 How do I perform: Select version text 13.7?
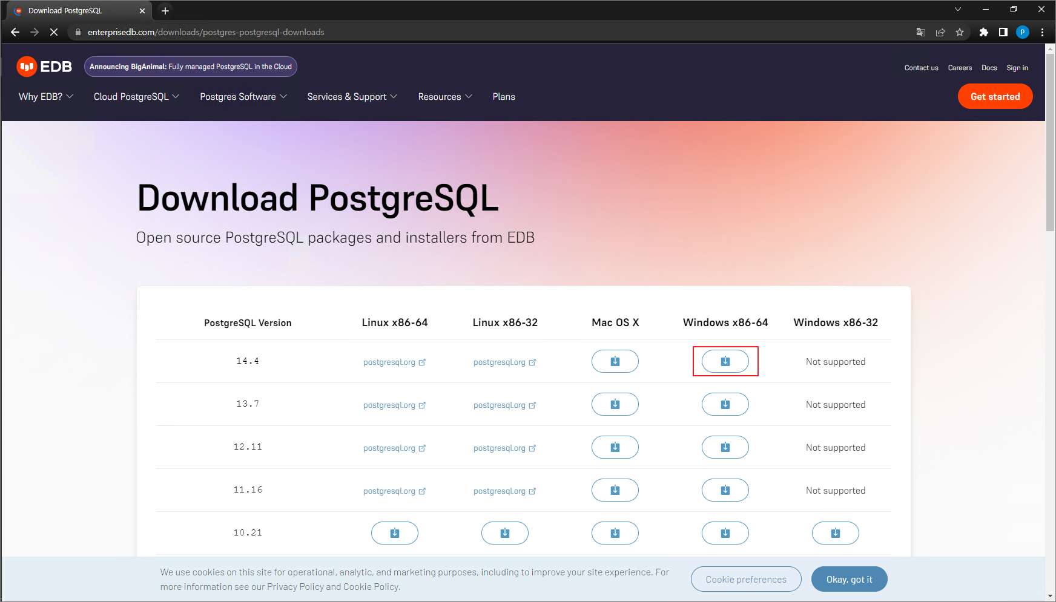(x=248, y=404)
